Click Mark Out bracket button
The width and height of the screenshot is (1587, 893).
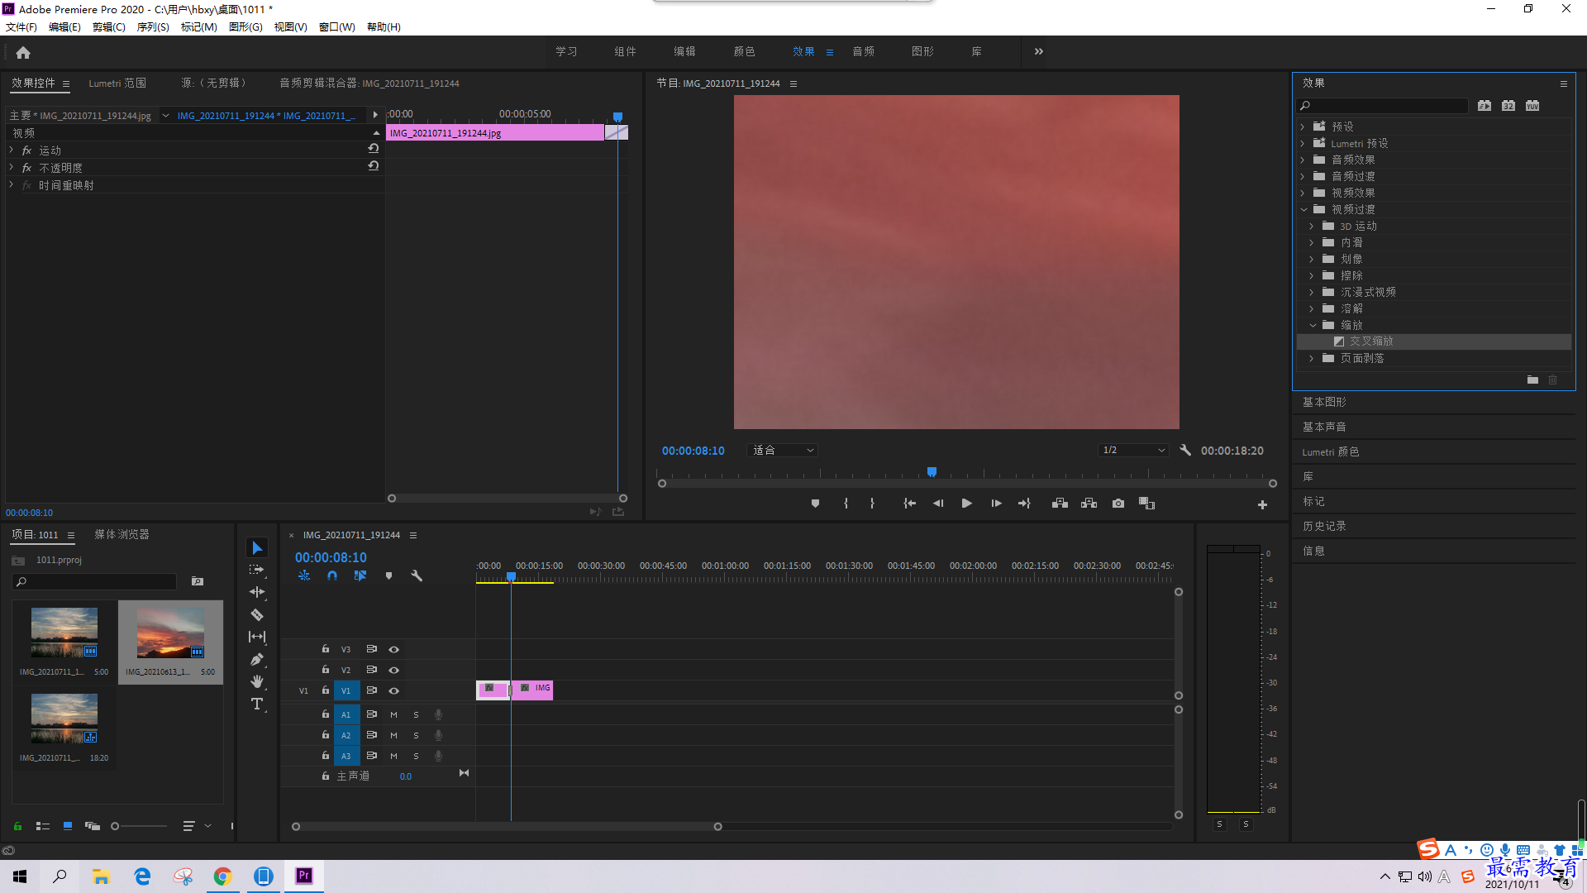tap(872, 504)
